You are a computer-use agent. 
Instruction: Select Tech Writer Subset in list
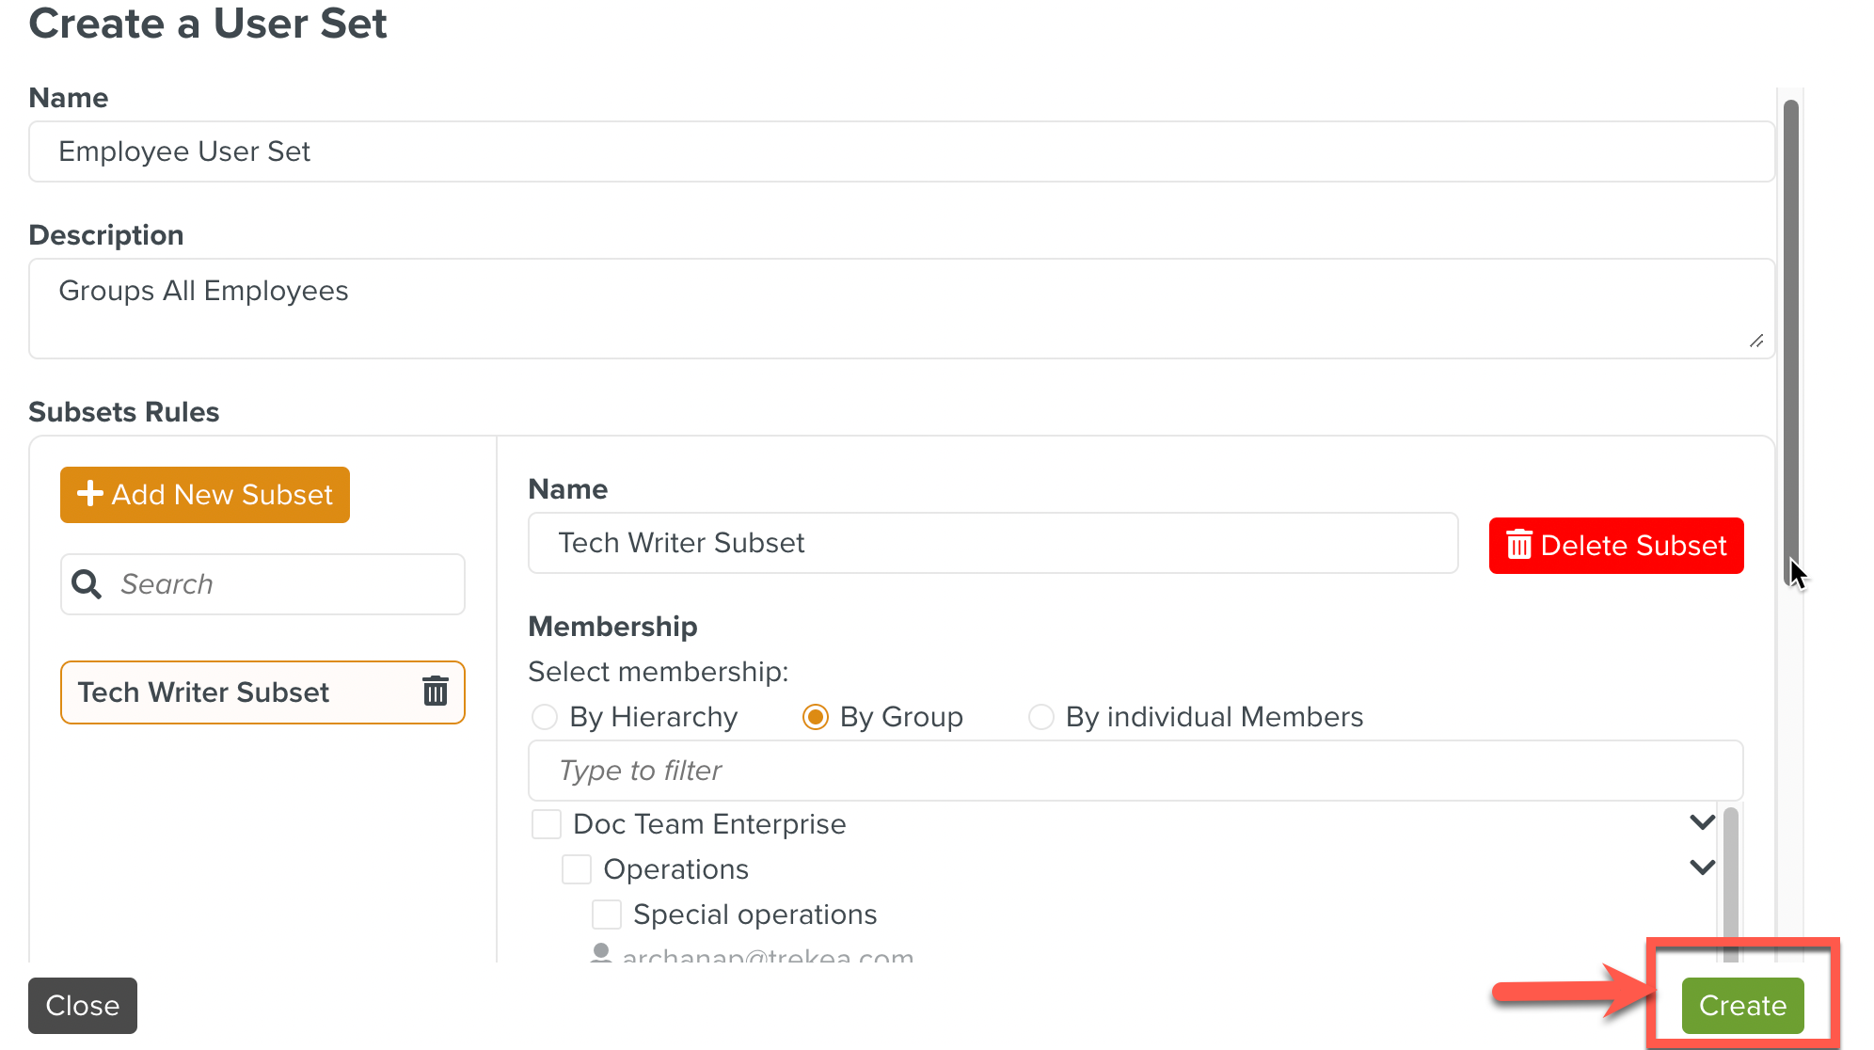[x=204, y=692]
